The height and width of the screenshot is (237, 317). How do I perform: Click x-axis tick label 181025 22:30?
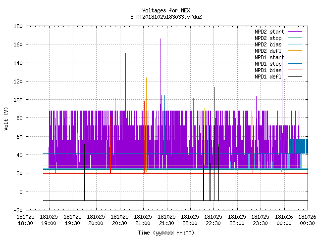click(x=213, y=220)
